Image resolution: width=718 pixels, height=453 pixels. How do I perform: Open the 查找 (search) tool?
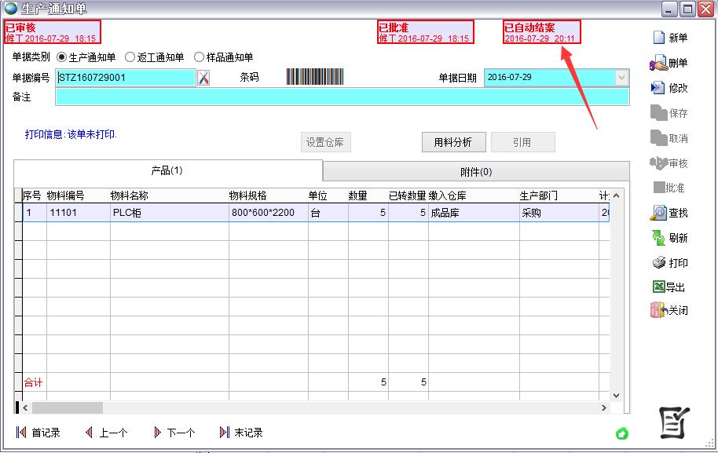point(658,213)
